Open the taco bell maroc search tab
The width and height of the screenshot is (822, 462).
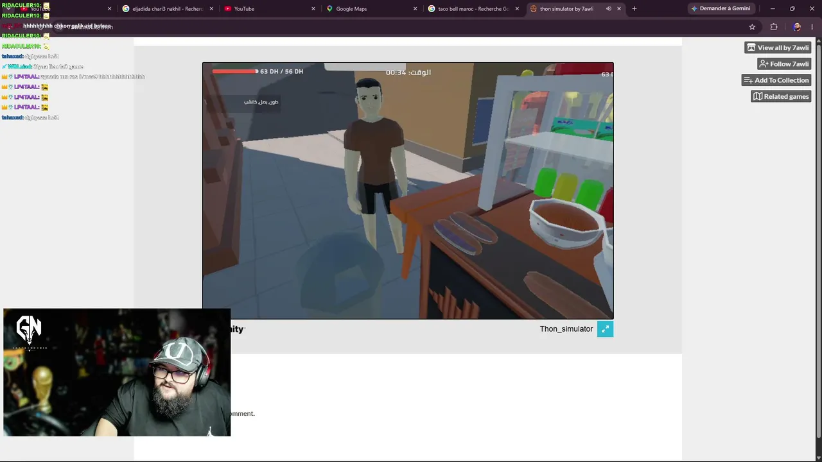tap(472, 8)
